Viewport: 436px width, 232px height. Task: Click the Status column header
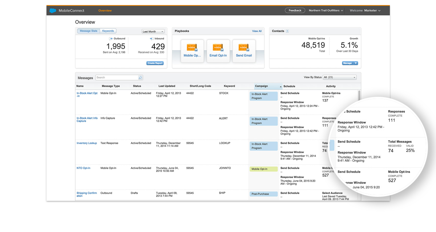[x=137, y=86]
